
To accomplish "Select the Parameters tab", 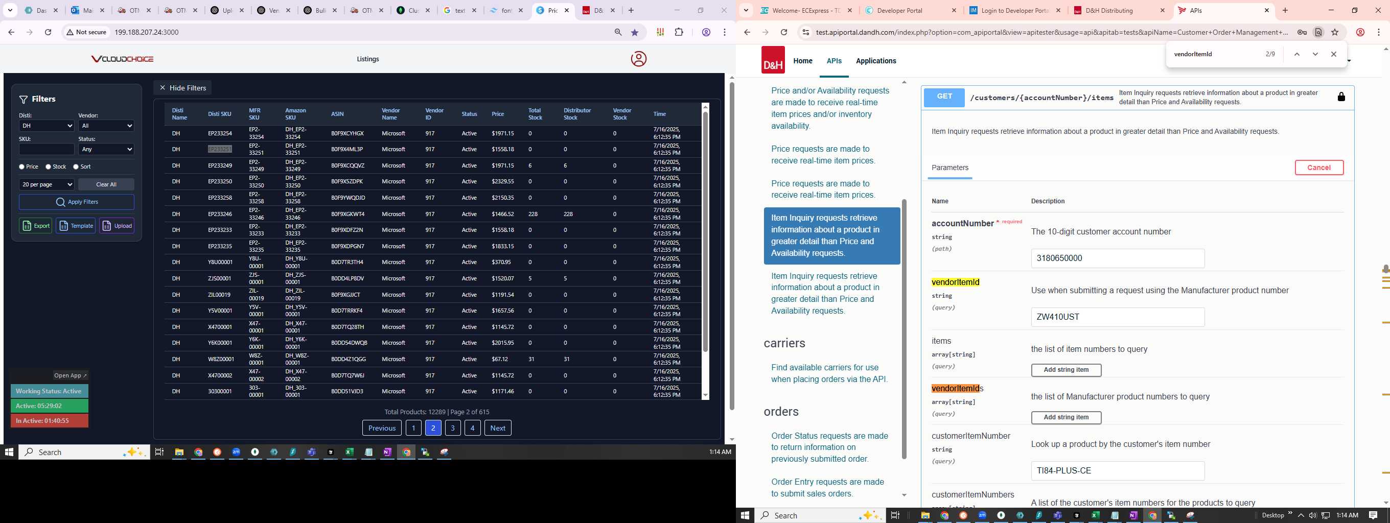I will pos(949,168).
